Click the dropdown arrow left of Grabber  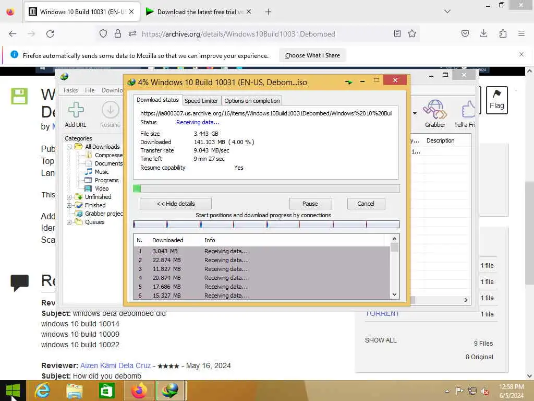415,113
